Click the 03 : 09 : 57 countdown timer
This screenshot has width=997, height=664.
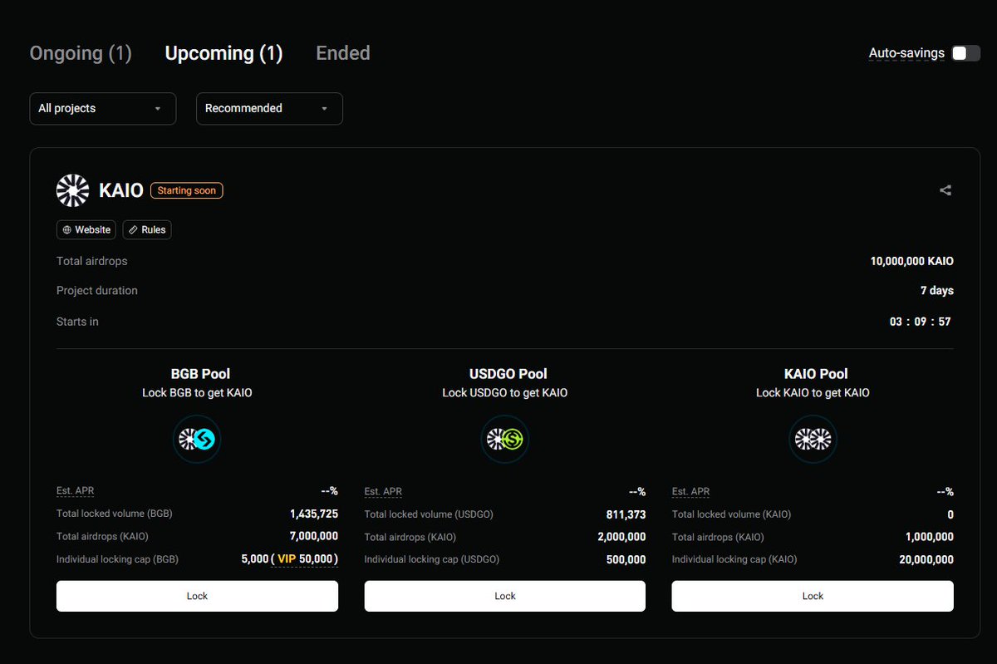coord(921,322)
